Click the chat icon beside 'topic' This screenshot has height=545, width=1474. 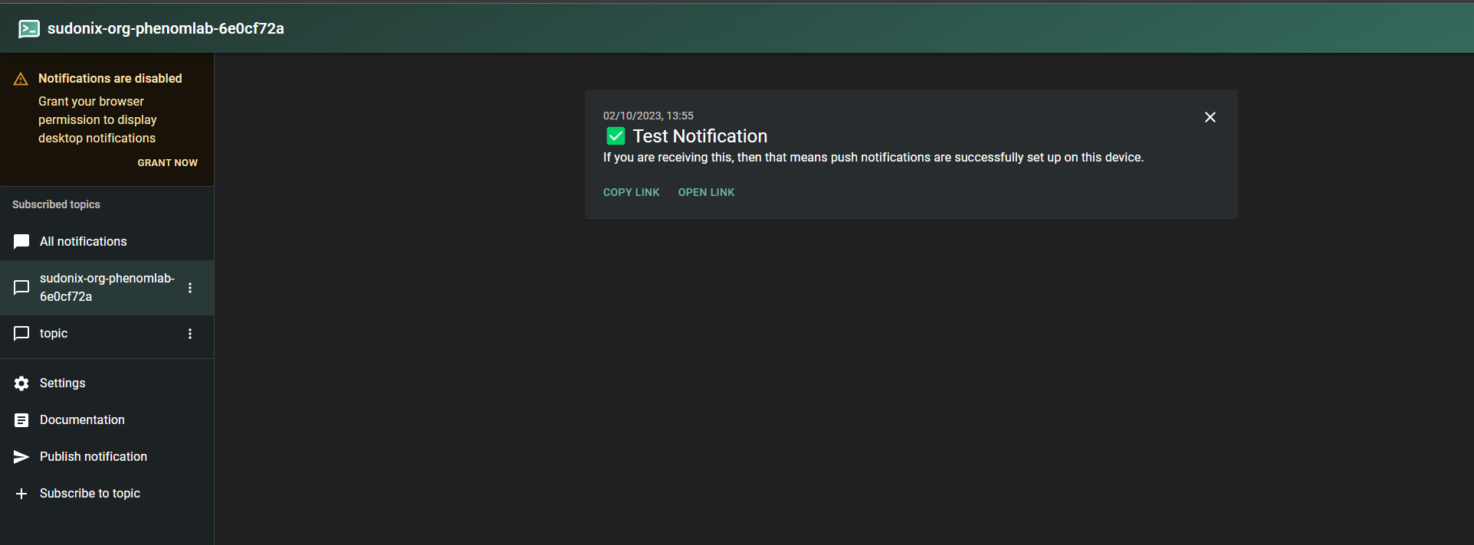point(21,334)
